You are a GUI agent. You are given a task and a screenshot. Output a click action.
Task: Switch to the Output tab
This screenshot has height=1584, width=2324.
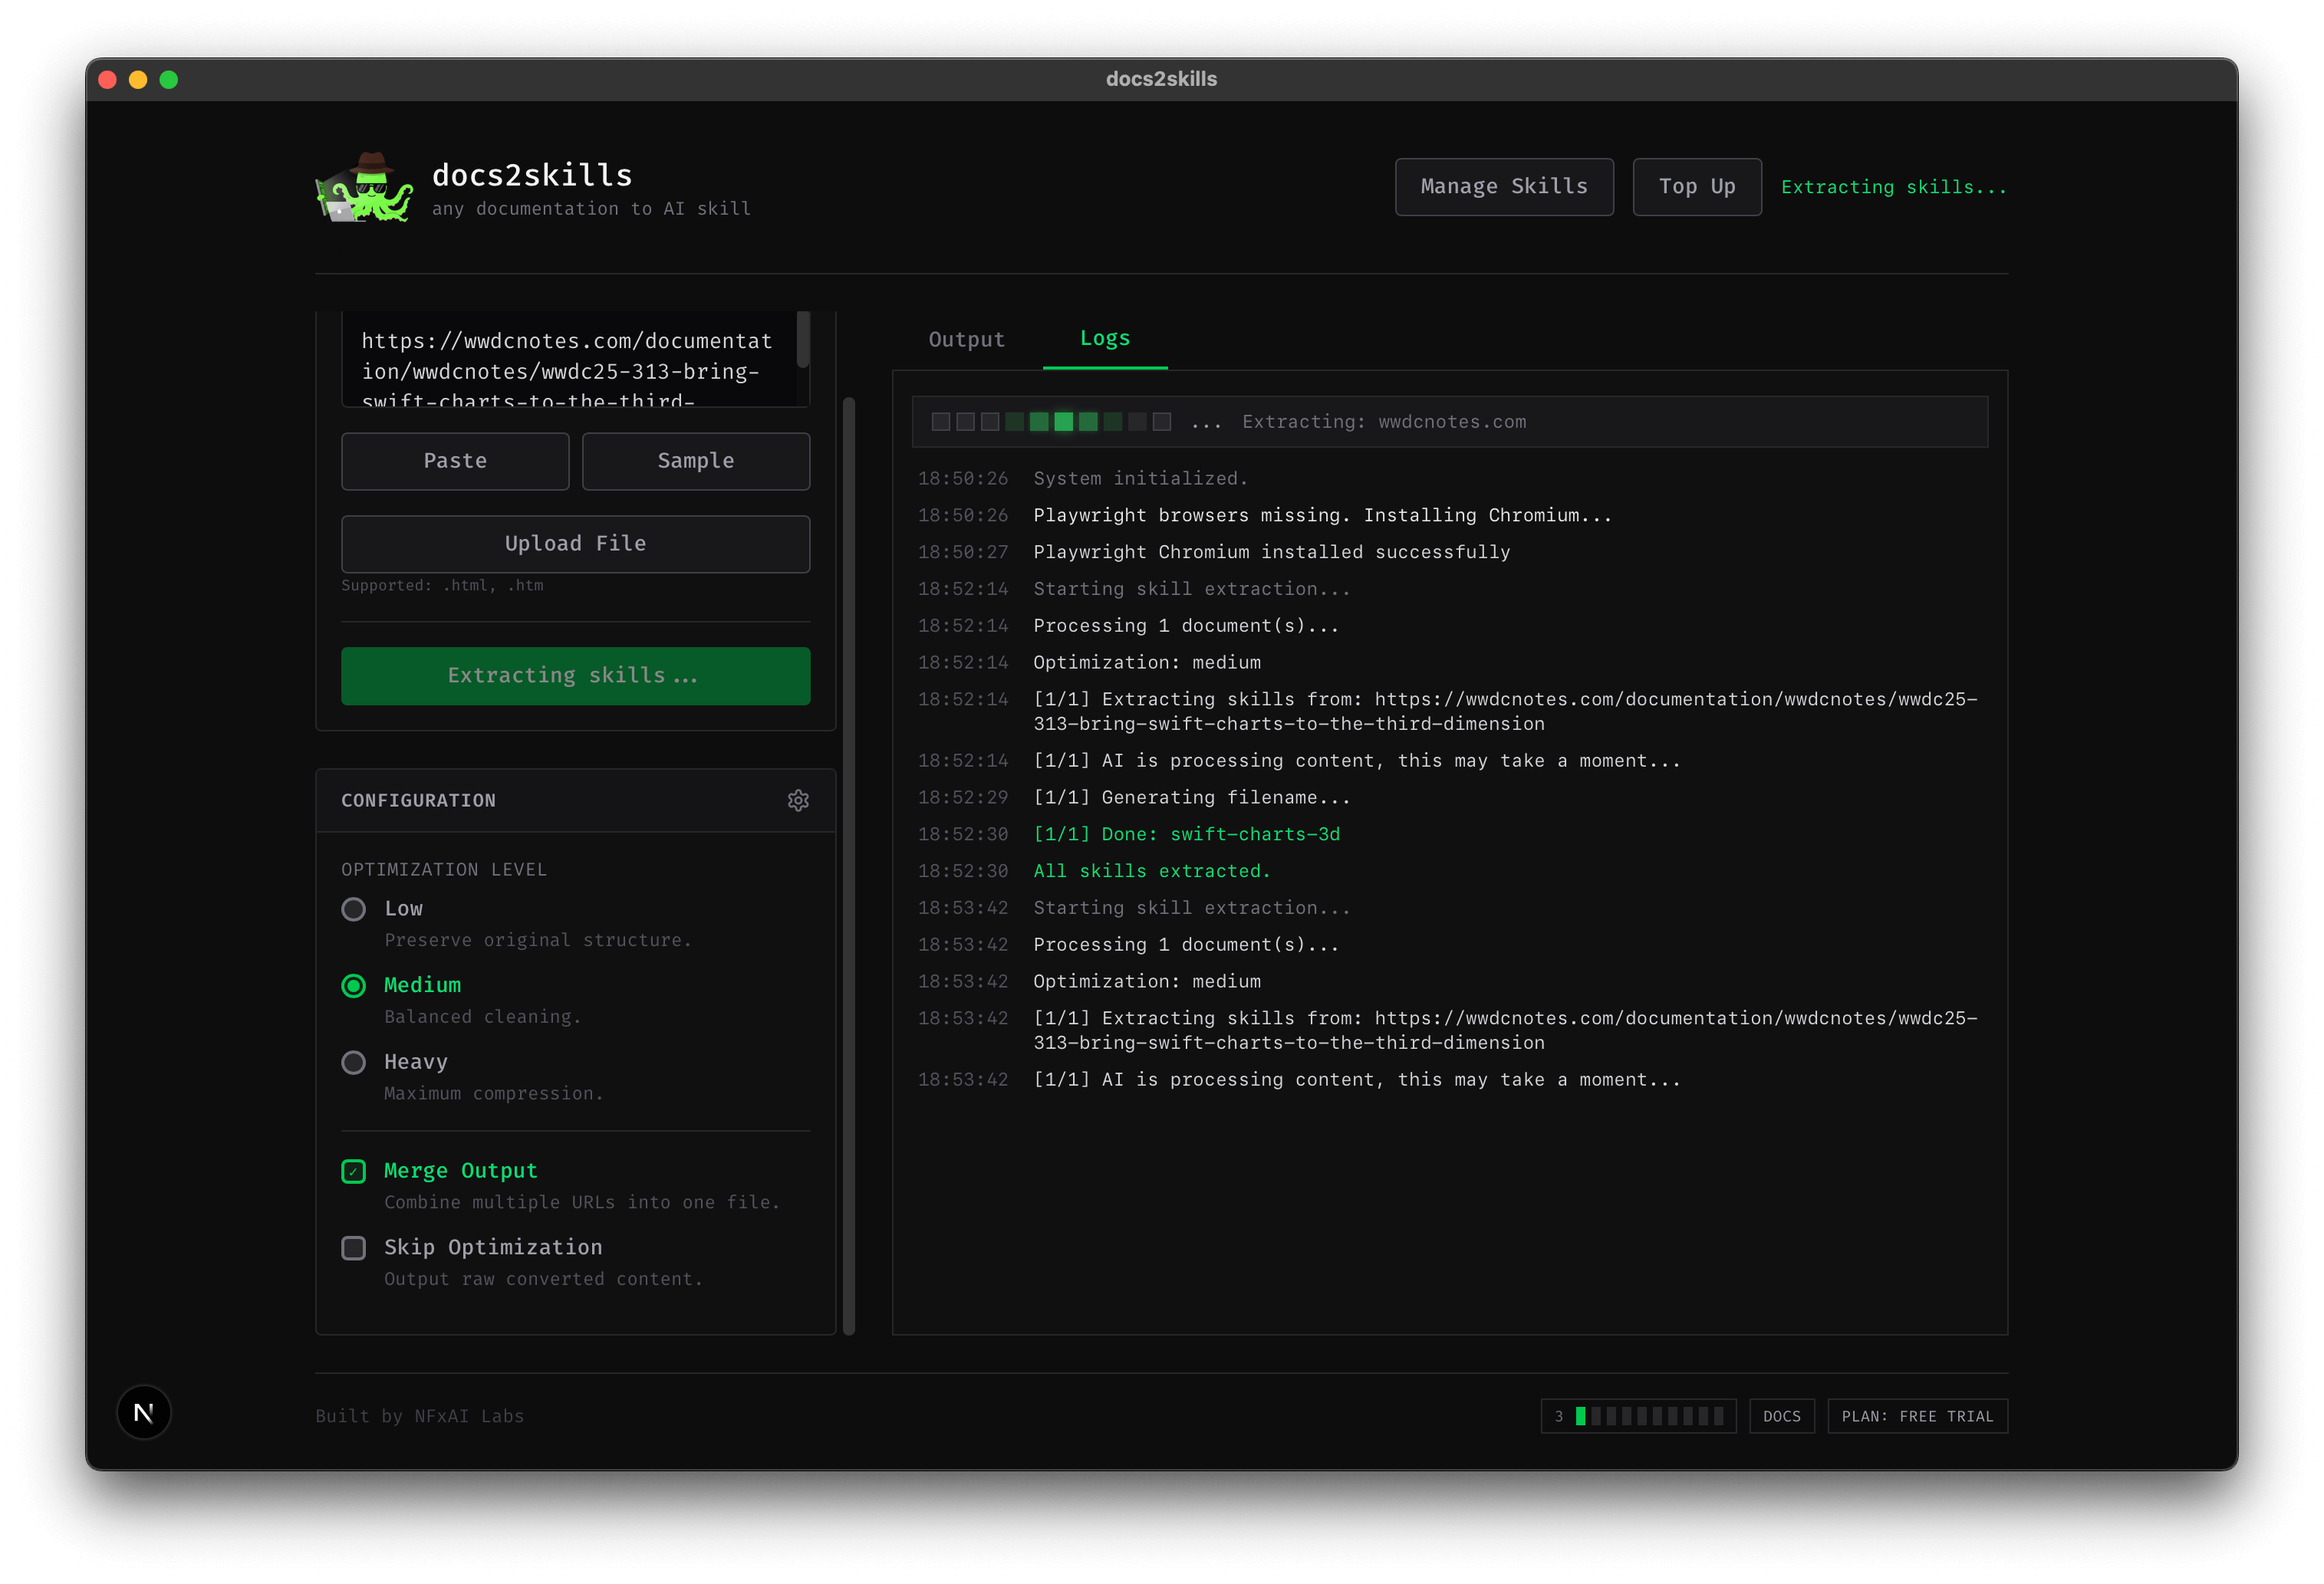click(x=966, y=340)
